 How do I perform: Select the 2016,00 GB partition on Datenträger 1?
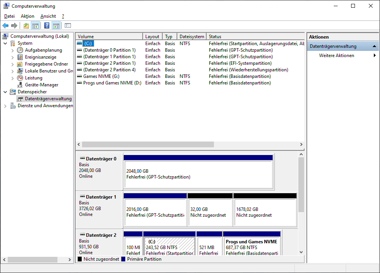[x=155, y=210]
